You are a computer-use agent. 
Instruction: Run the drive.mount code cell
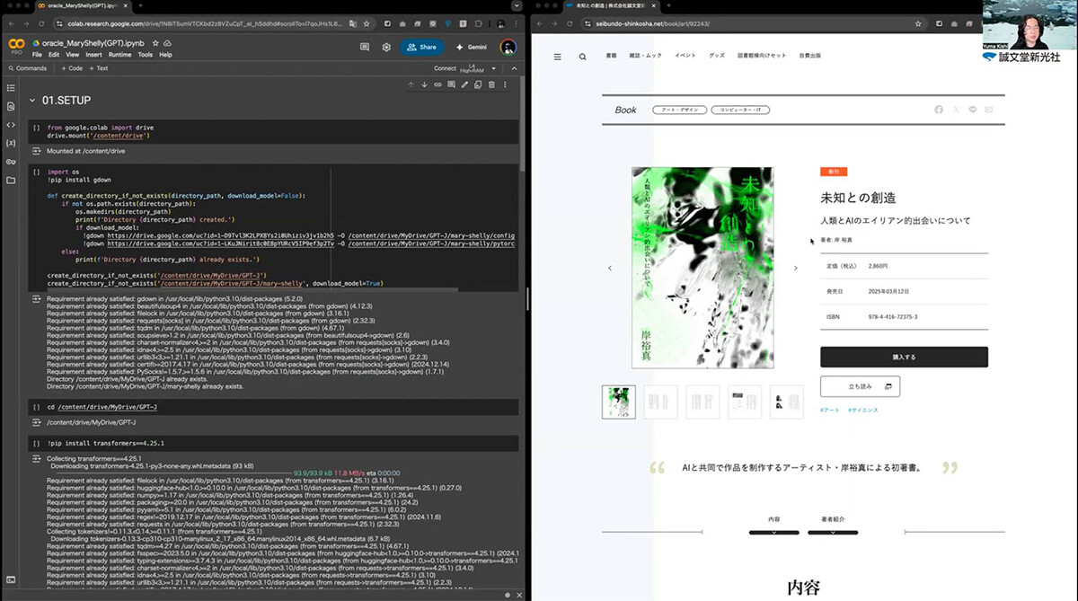tap(37, 128)
